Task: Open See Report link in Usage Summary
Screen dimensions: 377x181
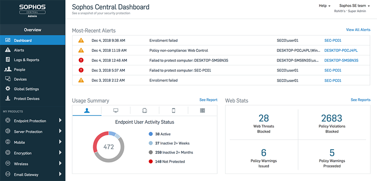Action: click(x=208, y=100)
